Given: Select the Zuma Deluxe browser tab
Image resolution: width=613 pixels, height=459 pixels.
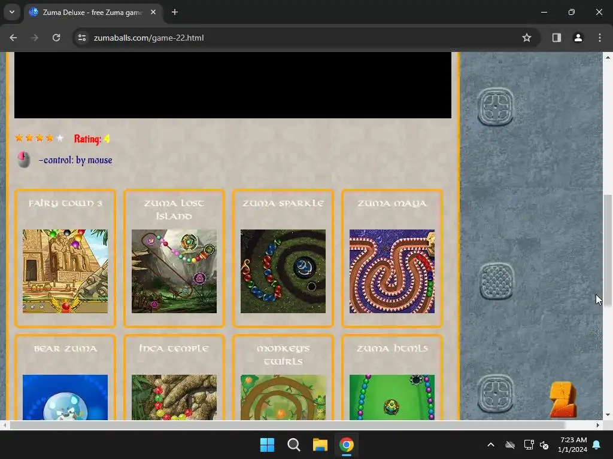Looking at the screenshot, I should point(93,12).
